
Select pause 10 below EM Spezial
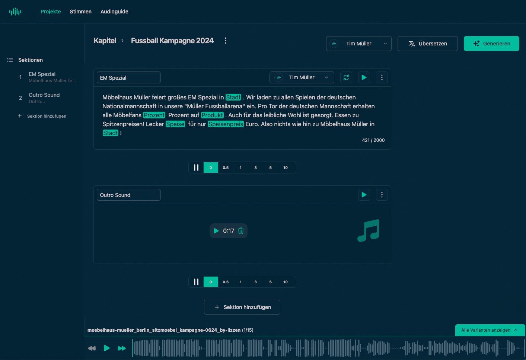tap(286, 168)
